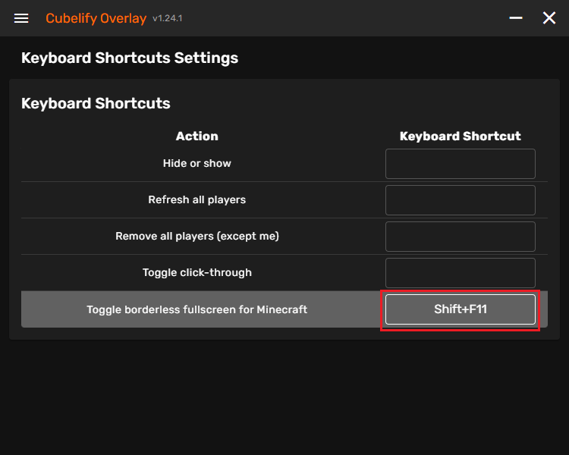Set shortcut for Refresh all players
The width and height of the screenshot is (569, 455).
point(460,200)
